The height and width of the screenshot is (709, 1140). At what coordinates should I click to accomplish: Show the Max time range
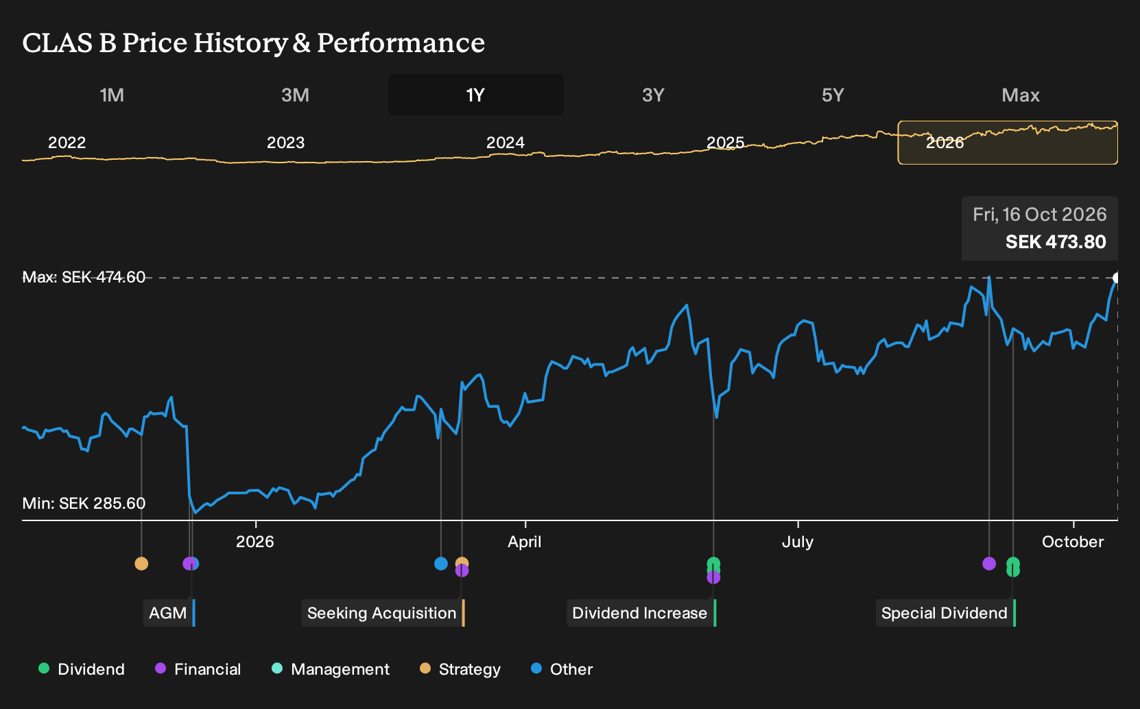(1021, 95)
